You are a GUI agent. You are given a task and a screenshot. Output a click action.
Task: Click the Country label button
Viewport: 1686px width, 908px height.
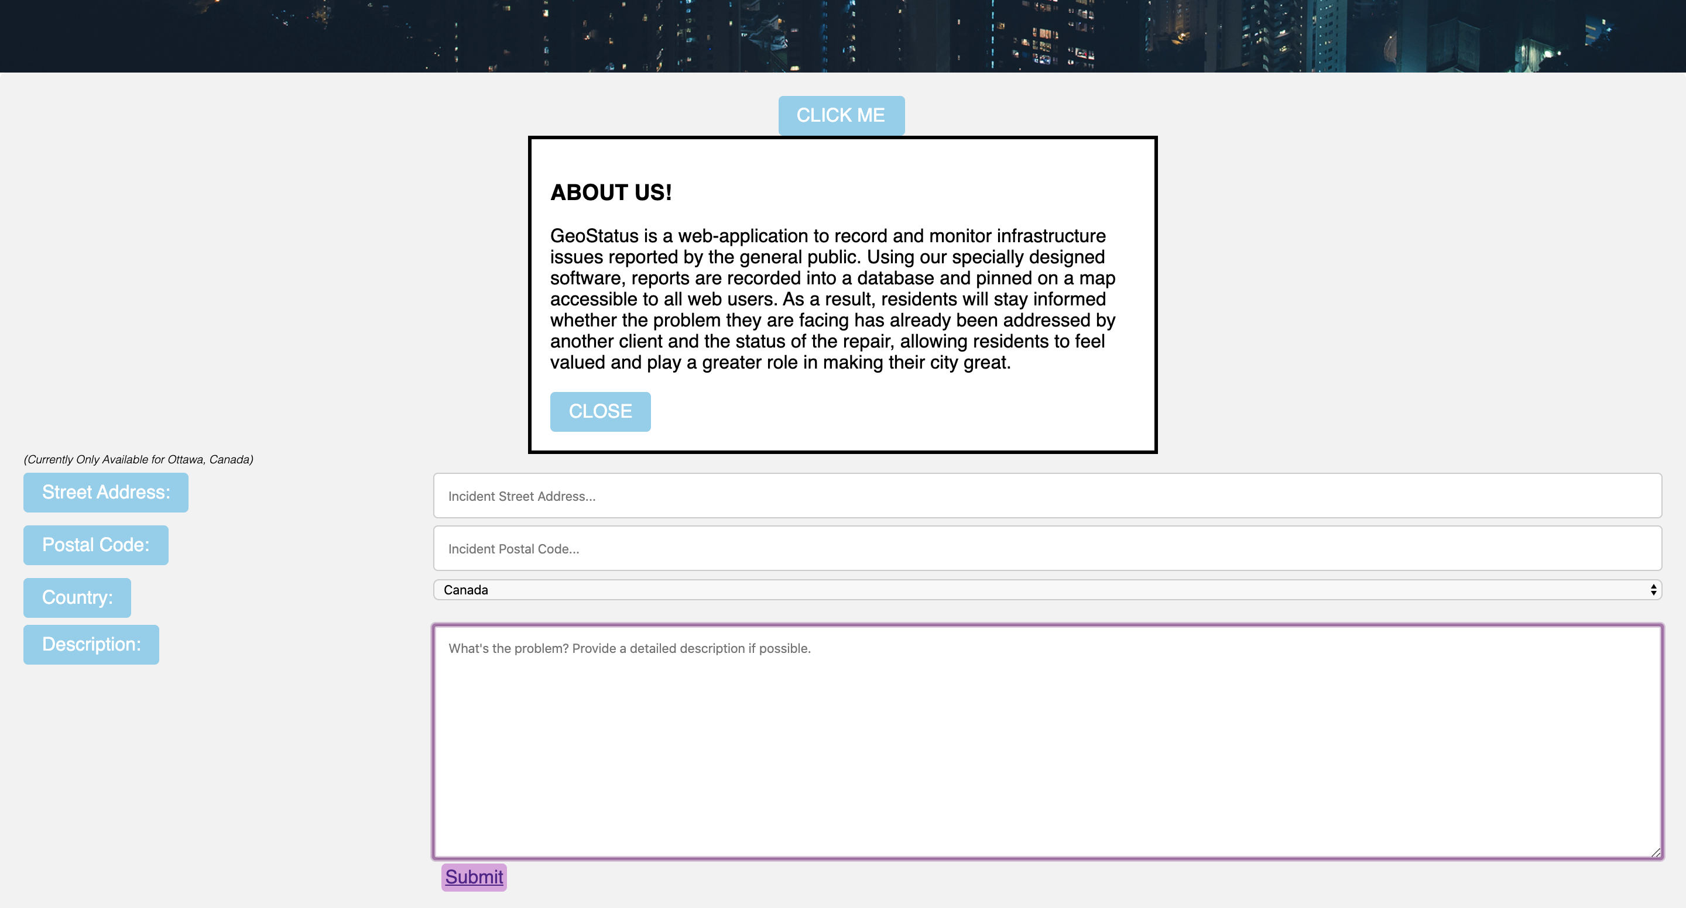(77, 597)
